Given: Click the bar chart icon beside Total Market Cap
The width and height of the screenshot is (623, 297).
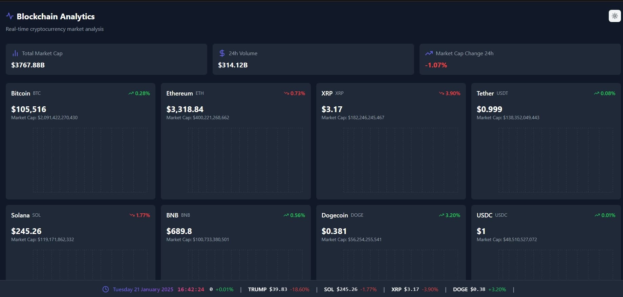Looking at the screenshot, I should [15, 53].
